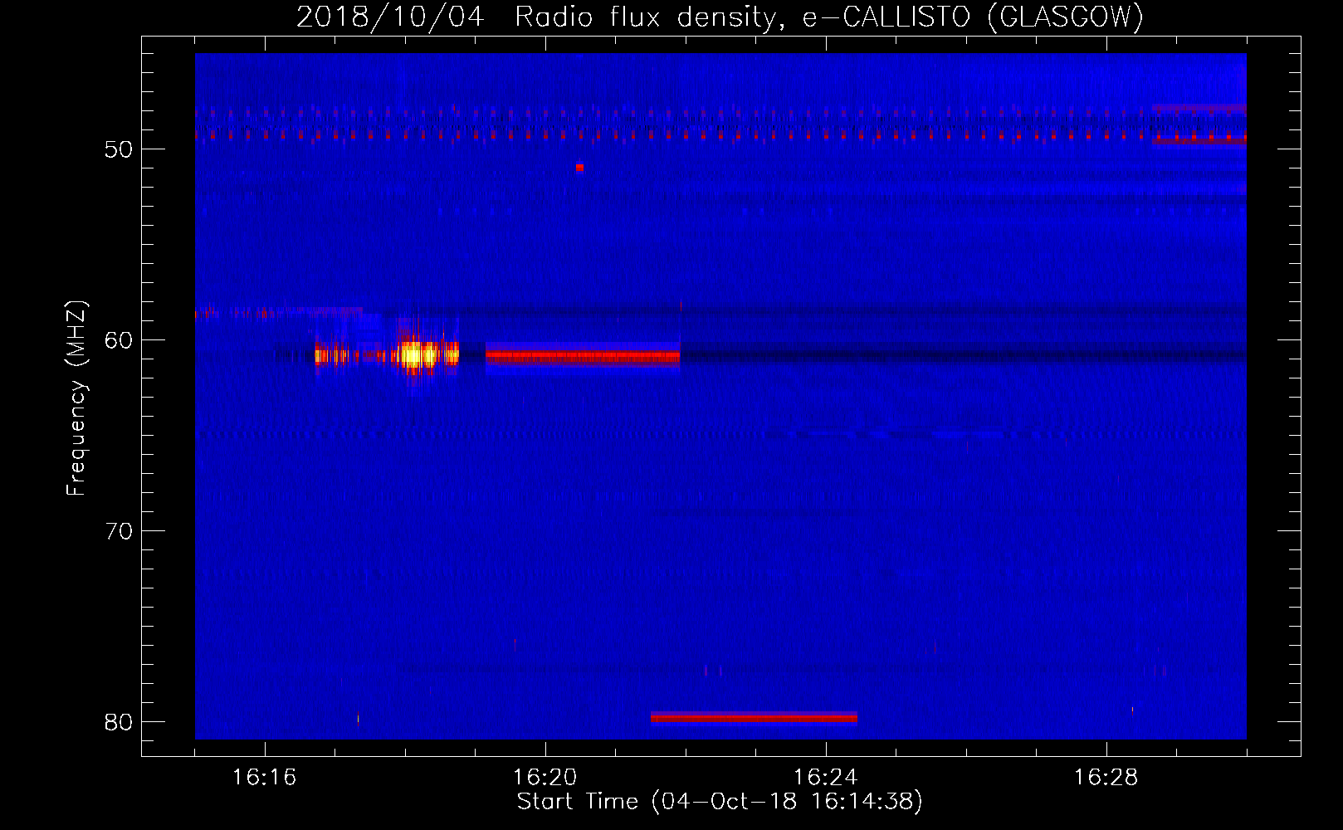Click the 50 frequency tick label
Viewport: 1343px width, 830px height.
[x=119, y=149]
